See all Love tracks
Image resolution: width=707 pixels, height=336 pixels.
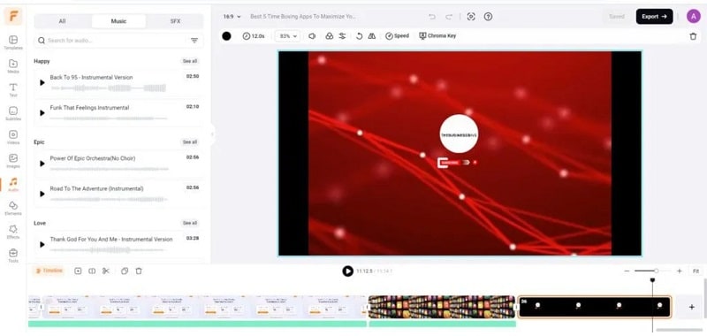190,223
